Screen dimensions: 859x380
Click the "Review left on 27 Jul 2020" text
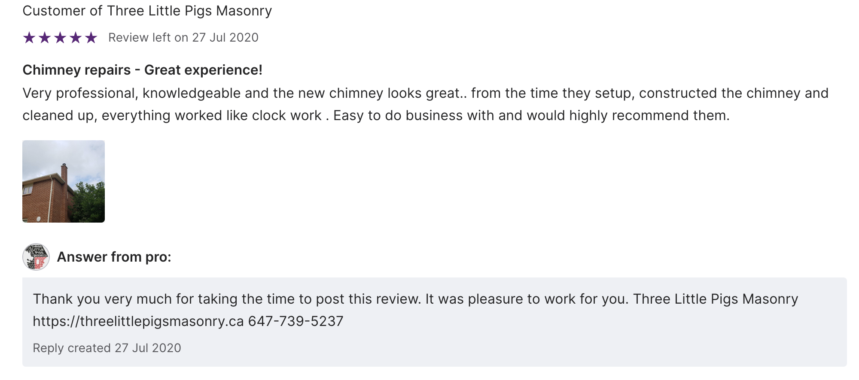[183, 38]
